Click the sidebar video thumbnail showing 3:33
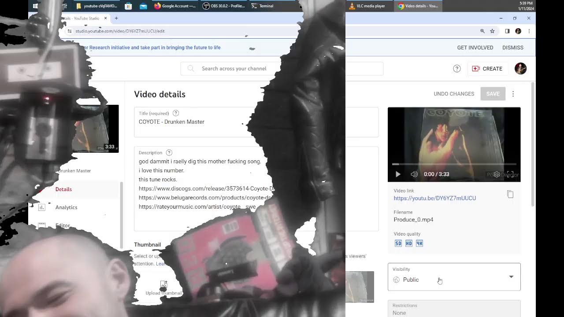Screen dimensions: 564x317 (x=96, y=129)
